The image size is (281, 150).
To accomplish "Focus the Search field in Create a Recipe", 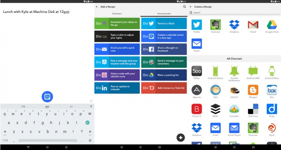I will (234, 12).
